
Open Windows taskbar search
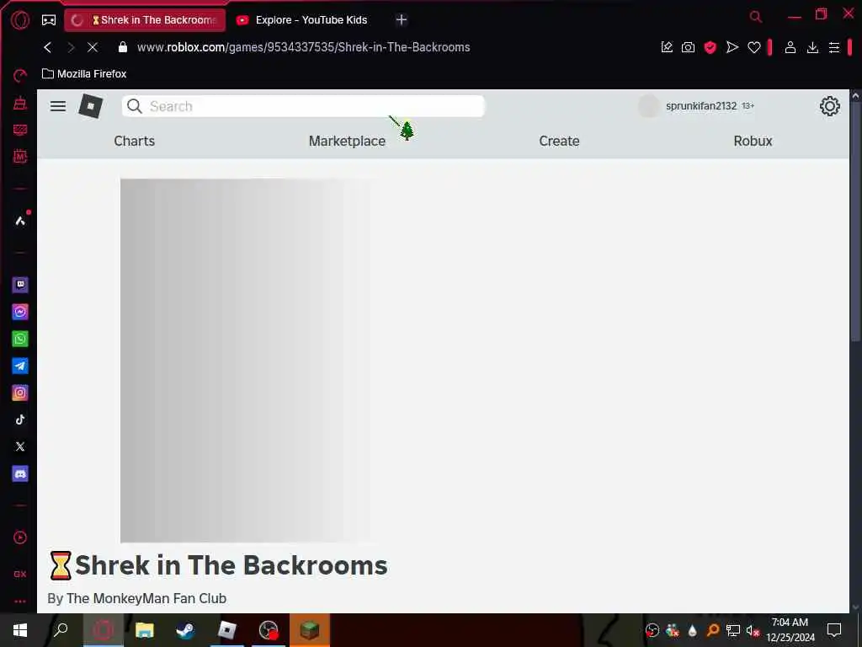[61, 630]
